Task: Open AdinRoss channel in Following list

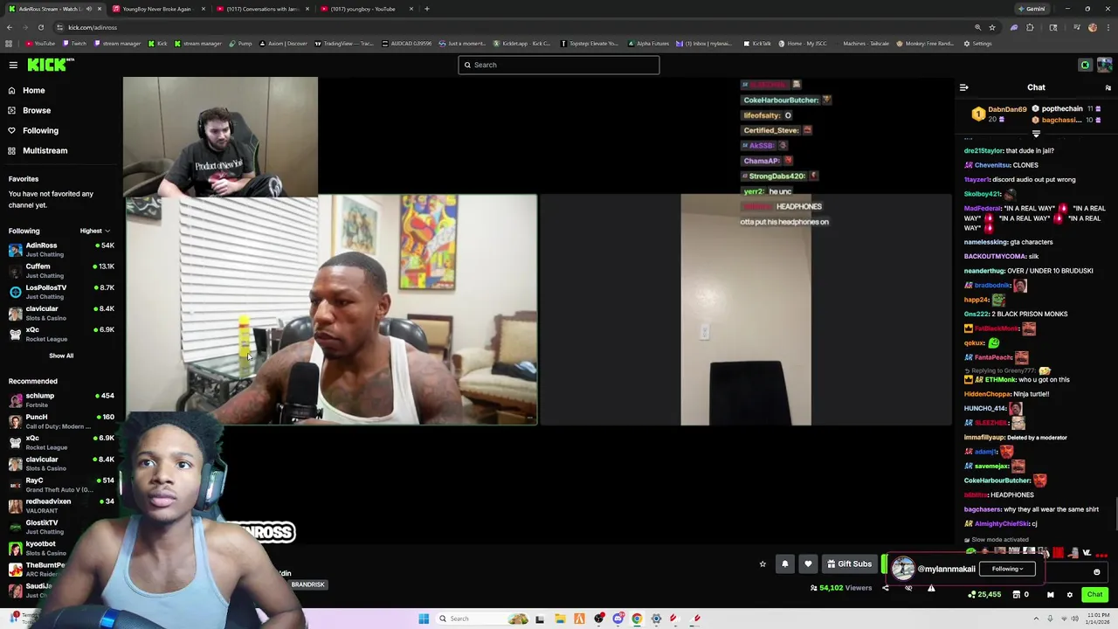Action: tap(61, 250)
